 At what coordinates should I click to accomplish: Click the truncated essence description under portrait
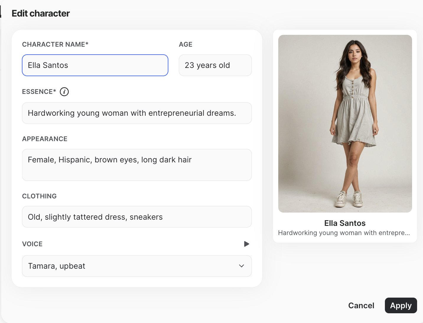click(344, 233)
